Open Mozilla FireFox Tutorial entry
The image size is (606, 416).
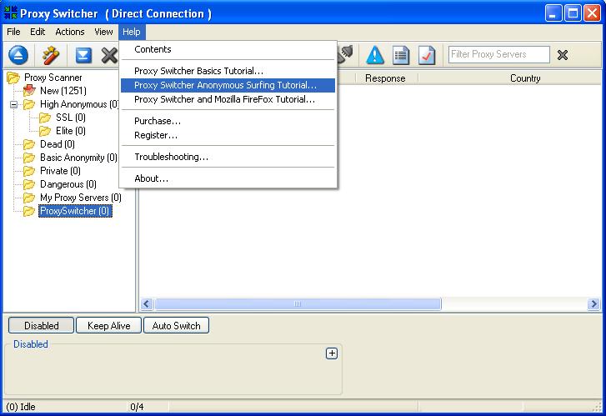point(228,99)
